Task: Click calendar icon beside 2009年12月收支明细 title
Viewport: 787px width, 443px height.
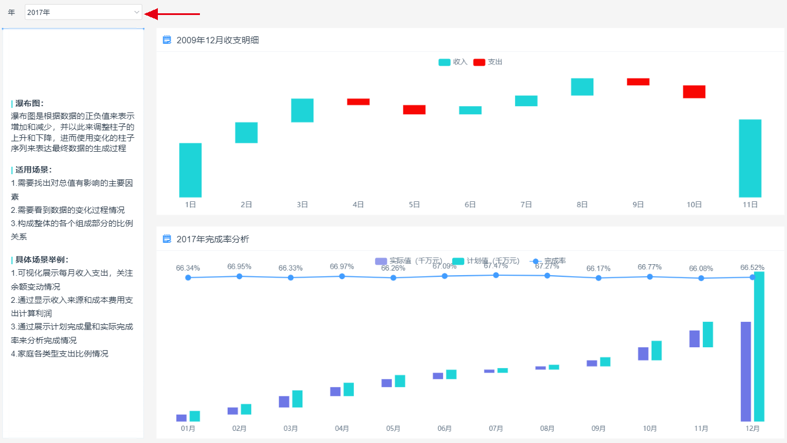Action: (167, 40)
